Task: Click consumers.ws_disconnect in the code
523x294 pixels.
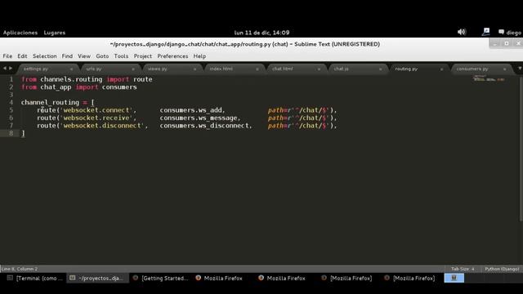Action: click(204, 125)
